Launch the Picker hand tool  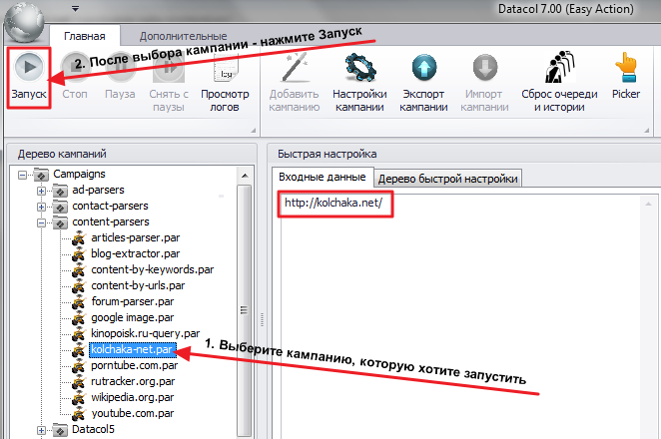[x=626, y=78]
